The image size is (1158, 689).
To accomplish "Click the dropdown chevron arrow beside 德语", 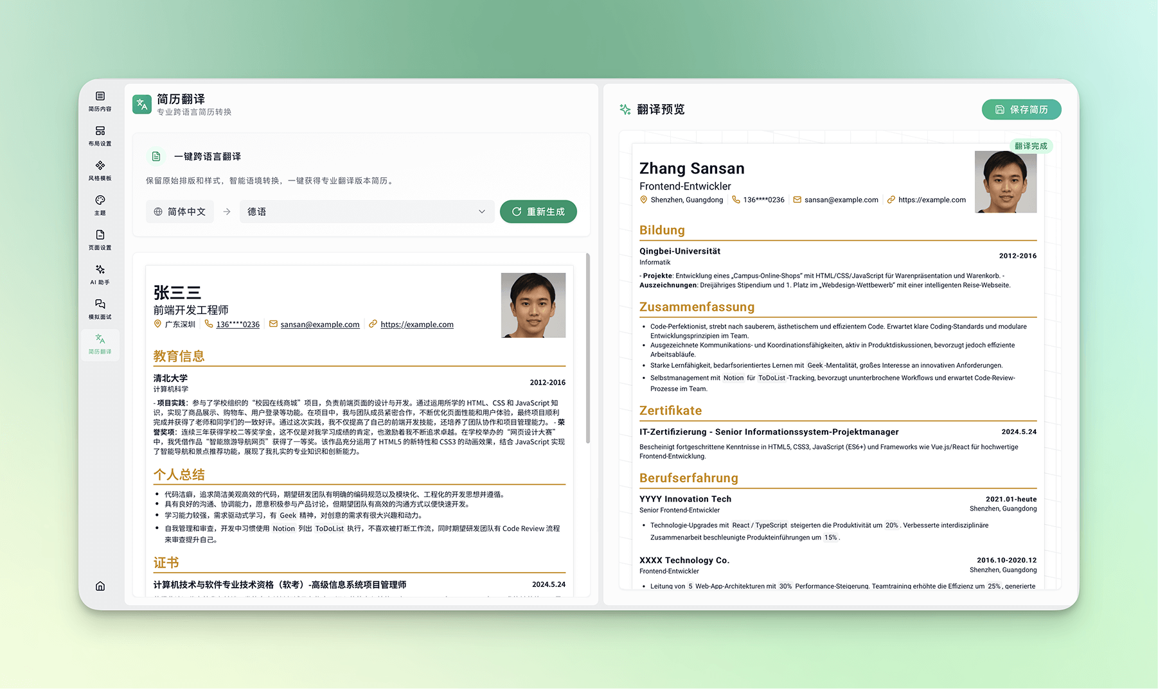I will pos(482,212).
